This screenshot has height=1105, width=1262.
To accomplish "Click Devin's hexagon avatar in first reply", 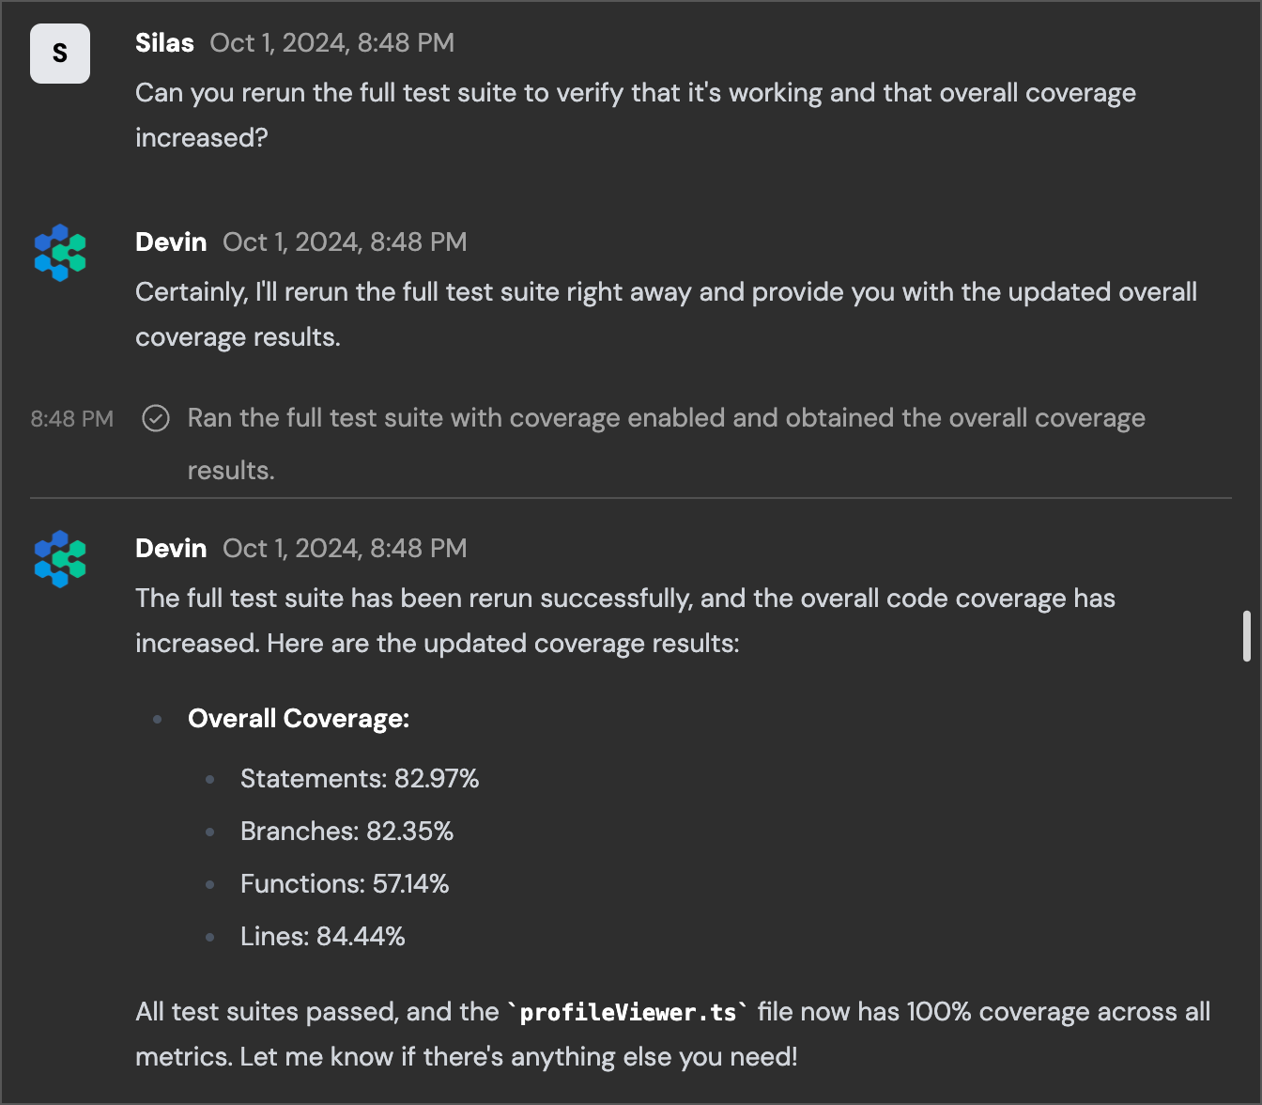I will tap(60, 253).
